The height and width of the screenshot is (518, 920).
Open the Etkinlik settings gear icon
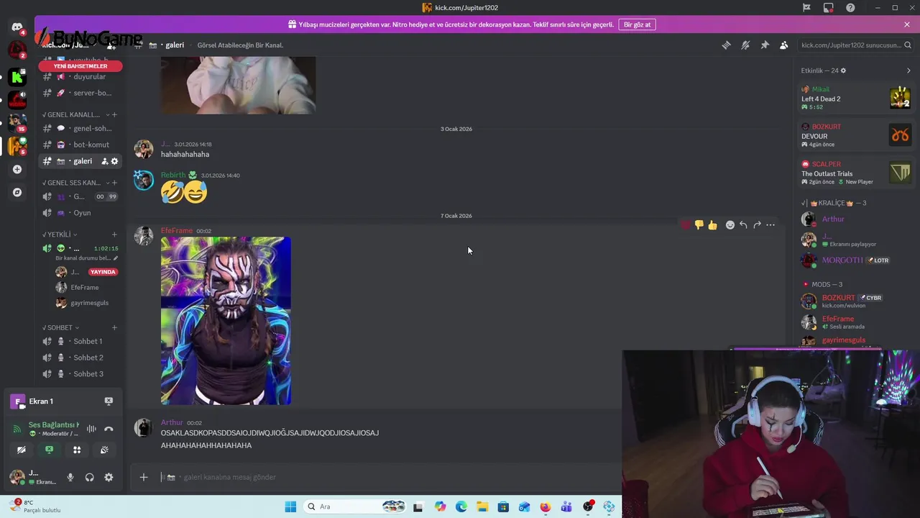843,71
